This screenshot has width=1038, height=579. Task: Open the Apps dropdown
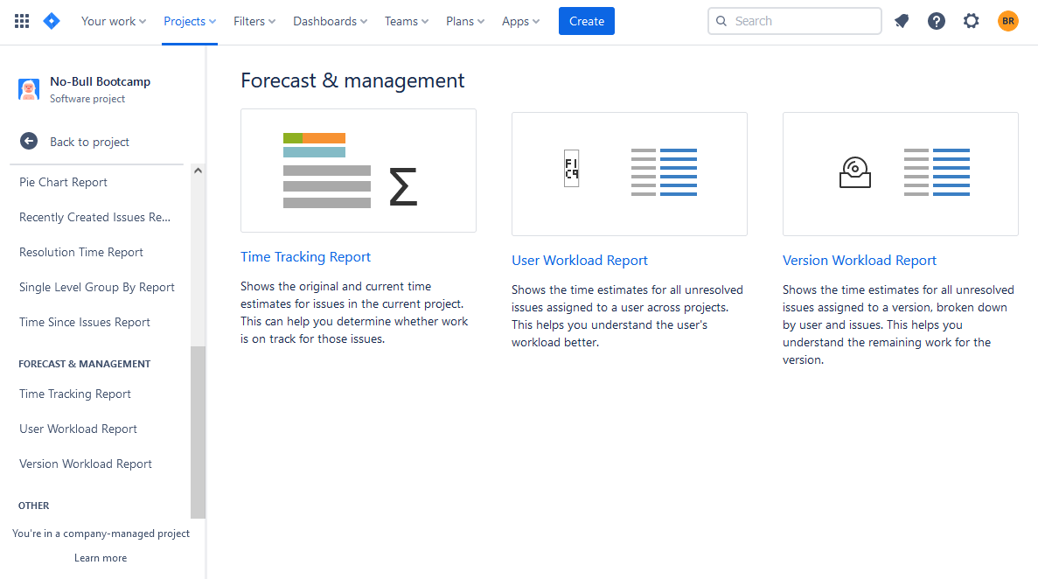point(519,20)
